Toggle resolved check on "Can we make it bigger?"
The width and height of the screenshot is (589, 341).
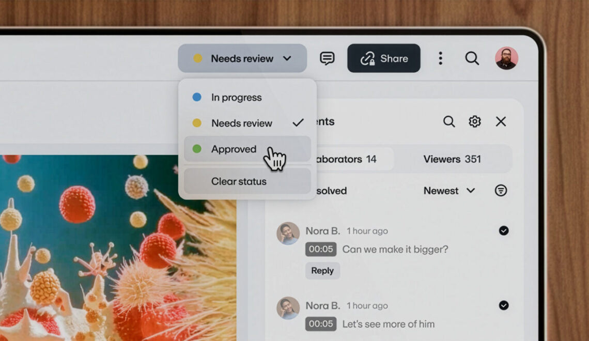(x=504, y=231)
